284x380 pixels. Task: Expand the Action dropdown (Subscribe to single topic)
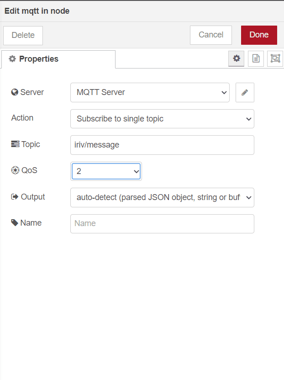[162, 119]
